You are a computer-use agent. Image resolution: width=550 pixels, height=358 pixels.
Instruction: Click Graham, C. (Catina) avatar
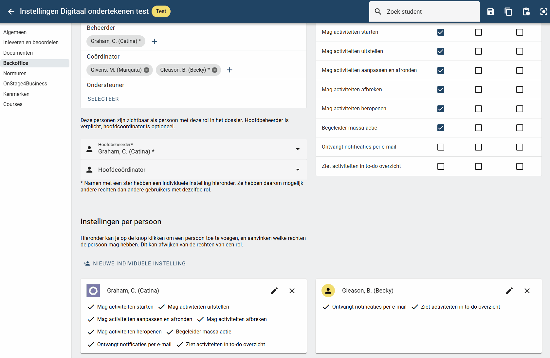[x=93, y=291]
